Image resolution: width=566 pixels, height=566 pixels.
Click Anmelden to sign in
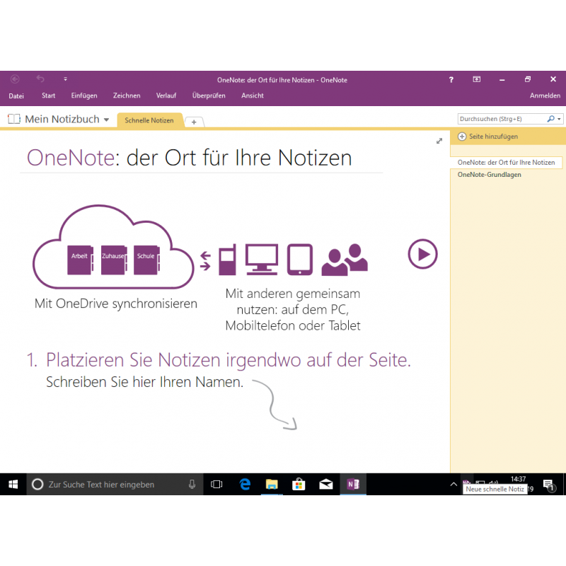pos(545,96)
